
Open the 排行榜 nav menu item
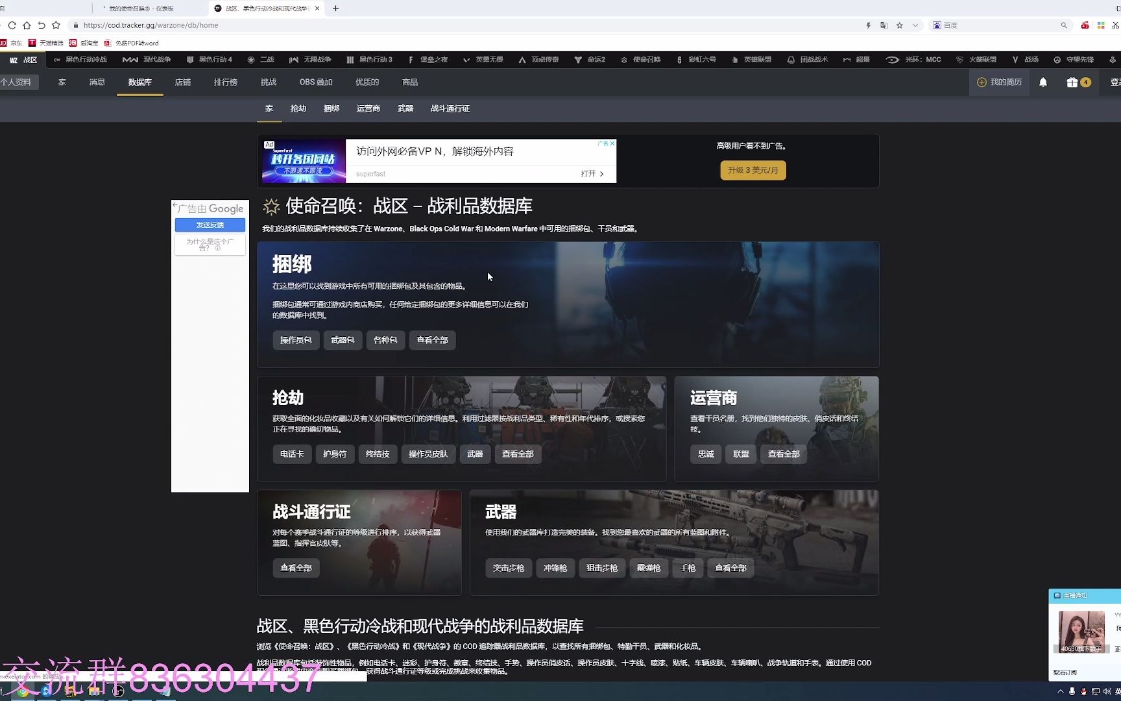(x=226, y=82)
